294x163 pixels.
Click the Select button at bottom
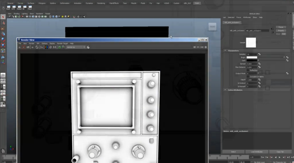[233, 152]
